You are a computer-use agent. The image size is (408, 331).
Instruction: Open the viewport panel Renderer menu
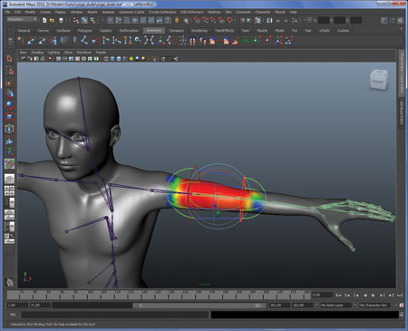click(83, 53)
